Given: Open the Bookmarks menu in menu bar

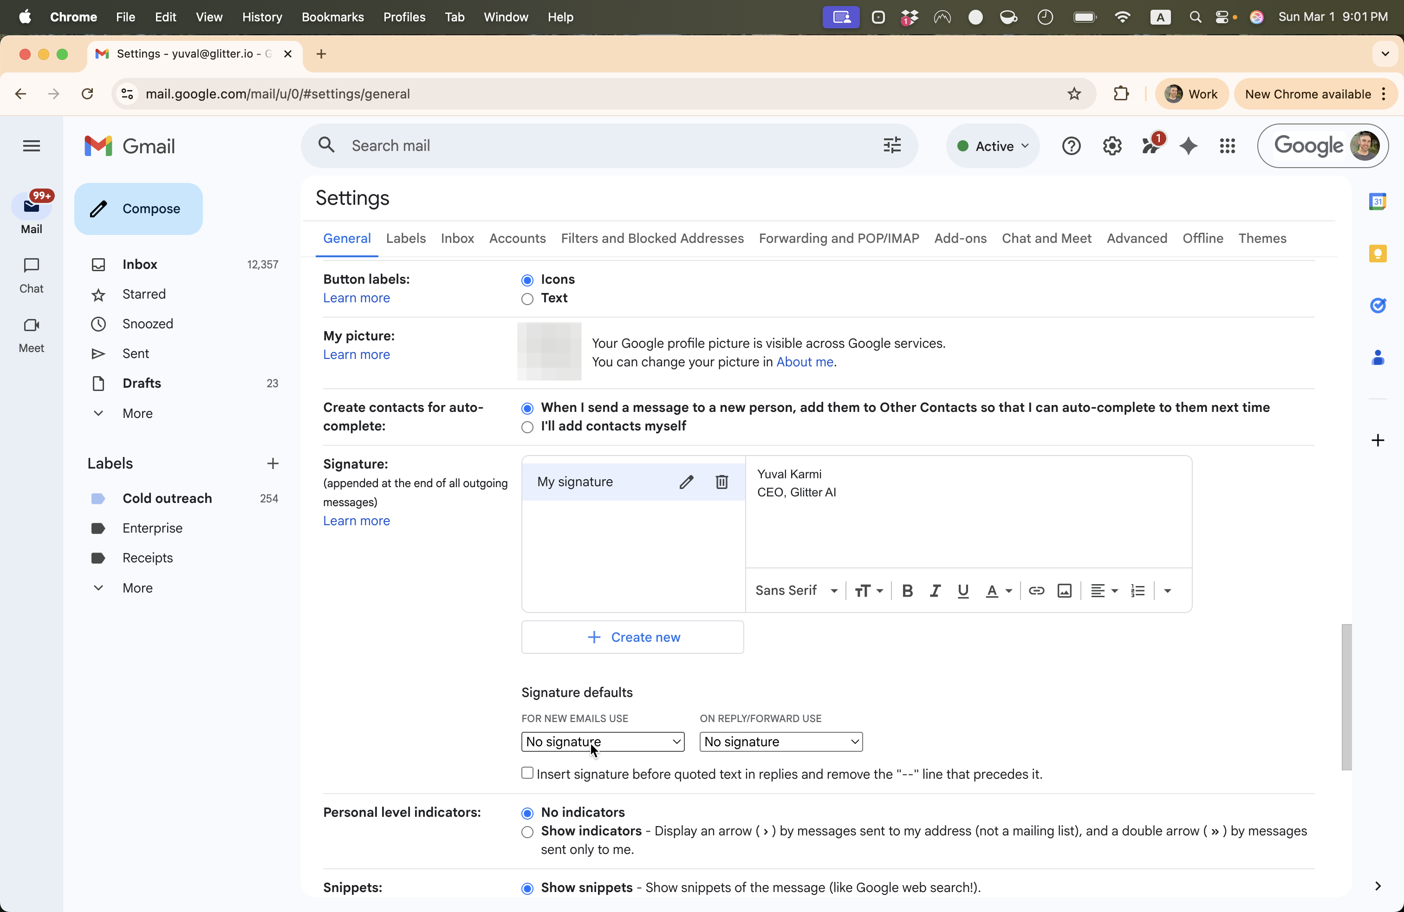Looking at the screenshot, I should (x=332, y=17).
